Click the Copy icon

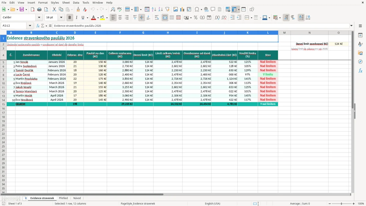click(61, 9)
